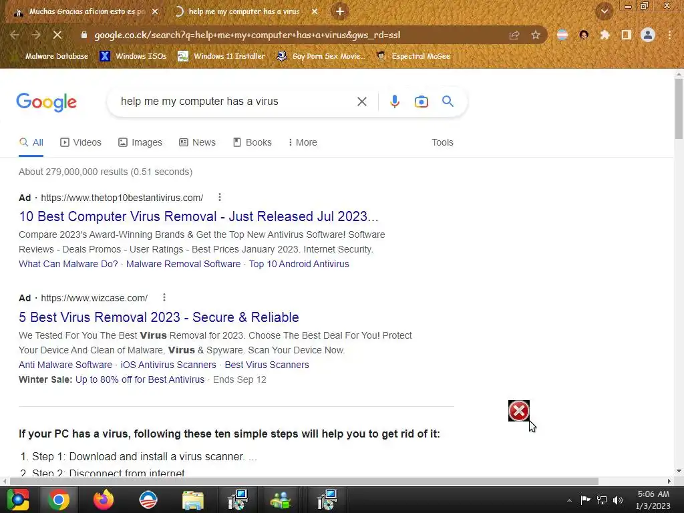Open a new tab with plus button

[x=340, y=12]
